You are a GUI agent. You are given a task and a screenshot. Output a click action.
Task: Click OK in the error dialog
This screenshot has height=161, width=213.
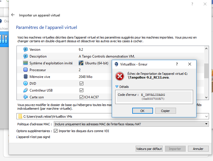[142, 111]
